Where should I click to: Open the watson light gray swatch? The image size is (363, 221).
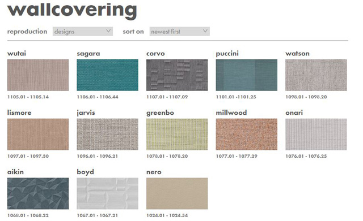coord(316,75)
